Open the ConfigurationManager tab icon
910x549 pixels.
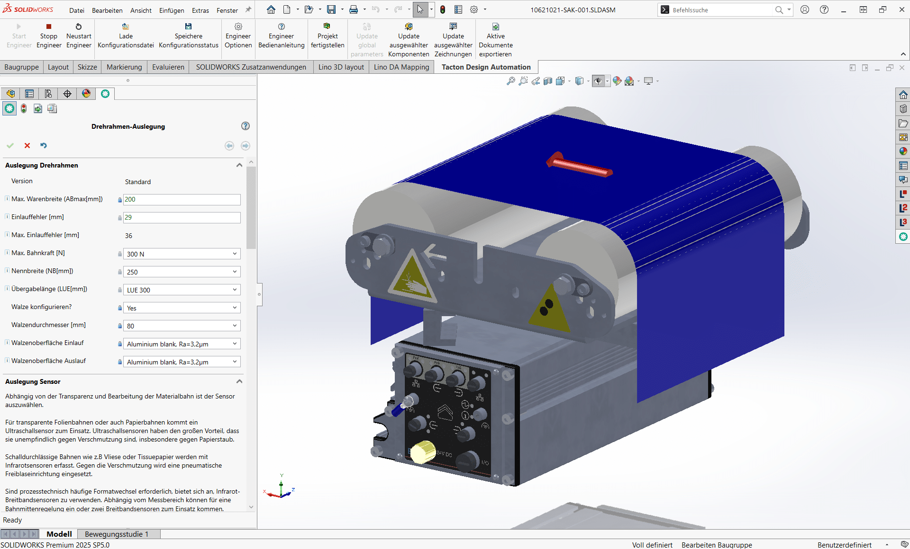(x=48, y=94)
